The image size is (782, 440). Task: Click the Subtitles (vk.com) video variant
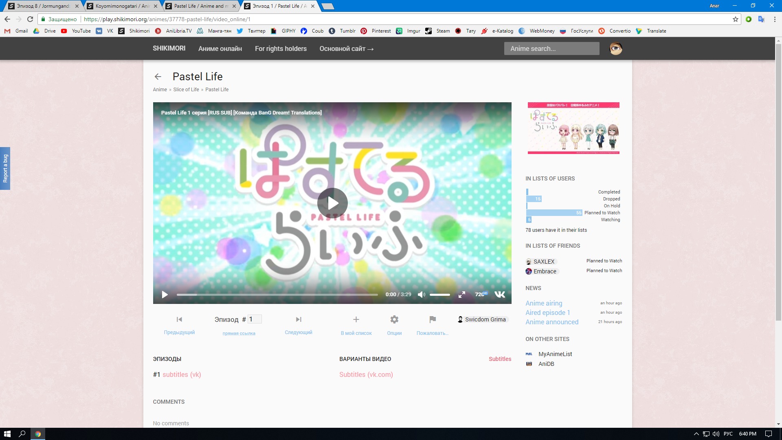(366, 374)
